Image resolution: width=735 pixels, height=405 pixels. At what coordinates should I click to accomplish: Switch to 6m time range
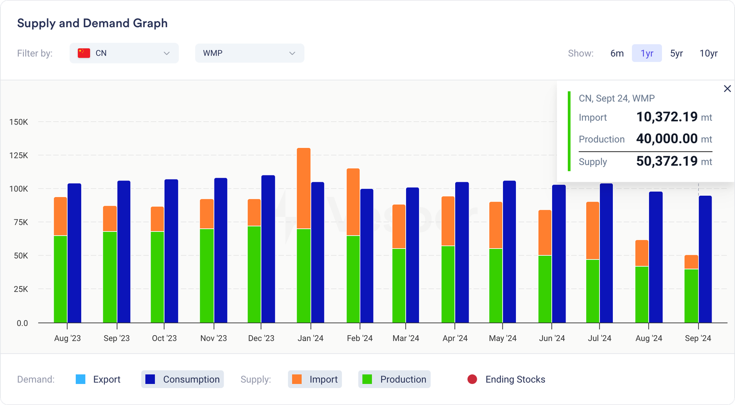click(617, 53)
